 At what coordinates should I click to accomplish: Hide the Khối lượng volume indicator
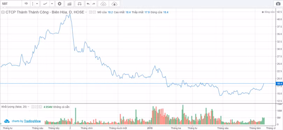33,107
